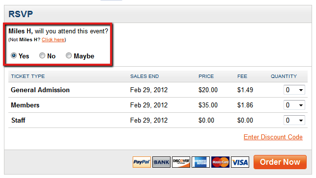This screenshot has height=178, width=316.
Task: Open Staff ticket quantity dropdown
Action: [x=294, y=120]
